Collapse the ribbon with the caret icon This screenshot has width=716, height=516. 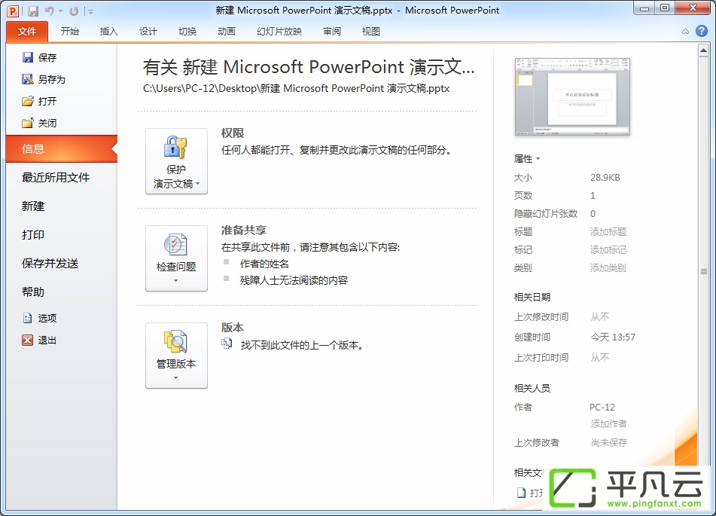(685, 32)
